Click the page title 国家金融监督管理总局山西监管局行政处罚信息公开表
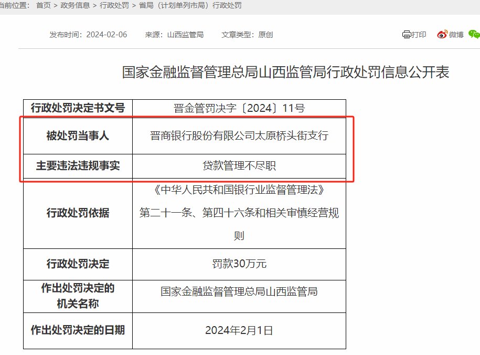The image size is (480, 355). (285, 72)
